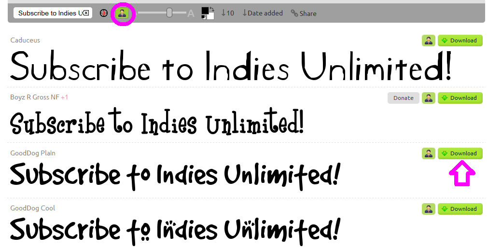Open the Caduceus font name link
488x249 pixels.
[x=25, y=40]
